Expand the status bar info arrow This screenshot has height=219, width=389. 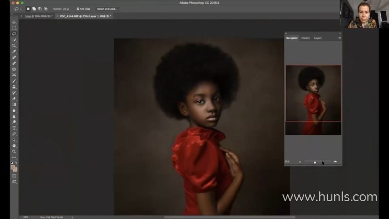click(73, 217)
